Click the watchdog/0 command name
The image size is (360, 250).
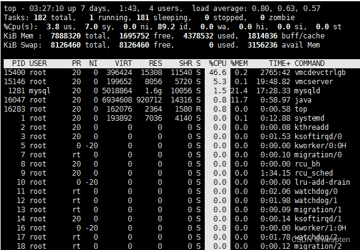coord(316,191)
